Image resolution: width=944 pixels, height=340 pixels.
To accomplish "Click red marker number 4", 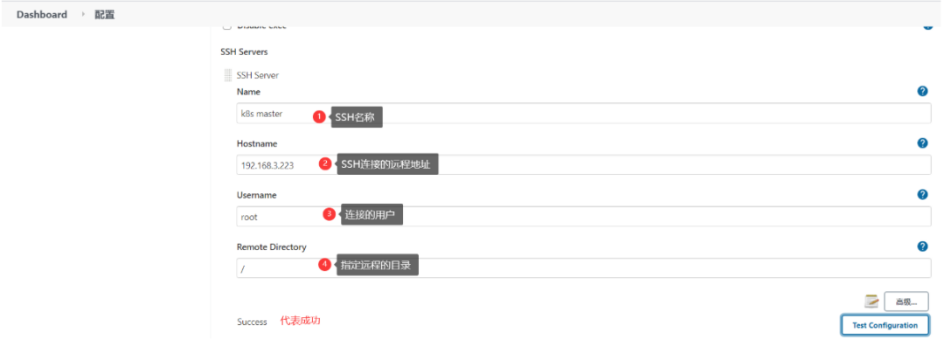I will point(324,265).
